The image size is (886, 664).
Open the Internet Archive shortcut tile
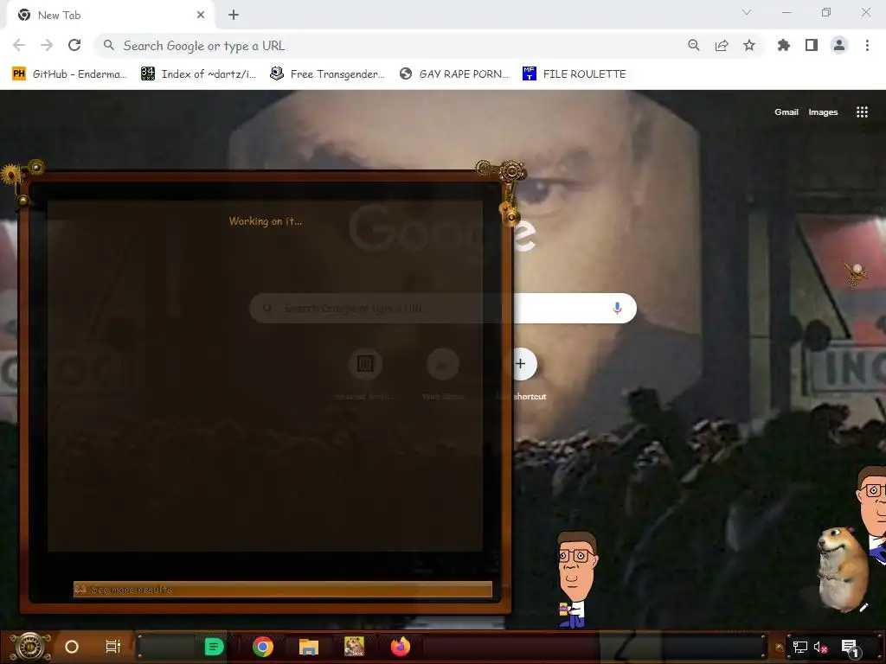(x=365, y=364)
